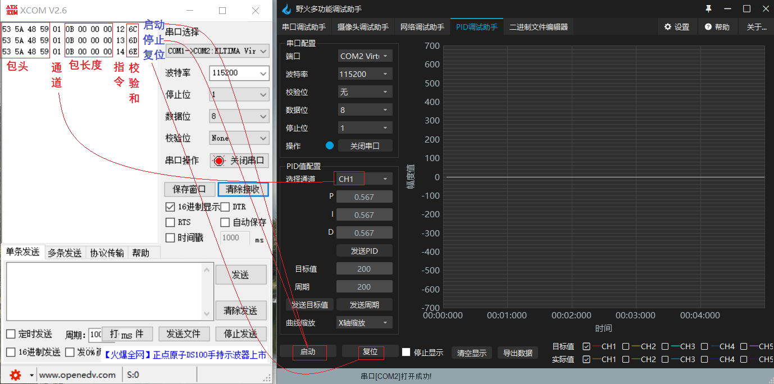
Task: Click the ATK XCOM logo in title bar
Action: (x=11, y=10)
